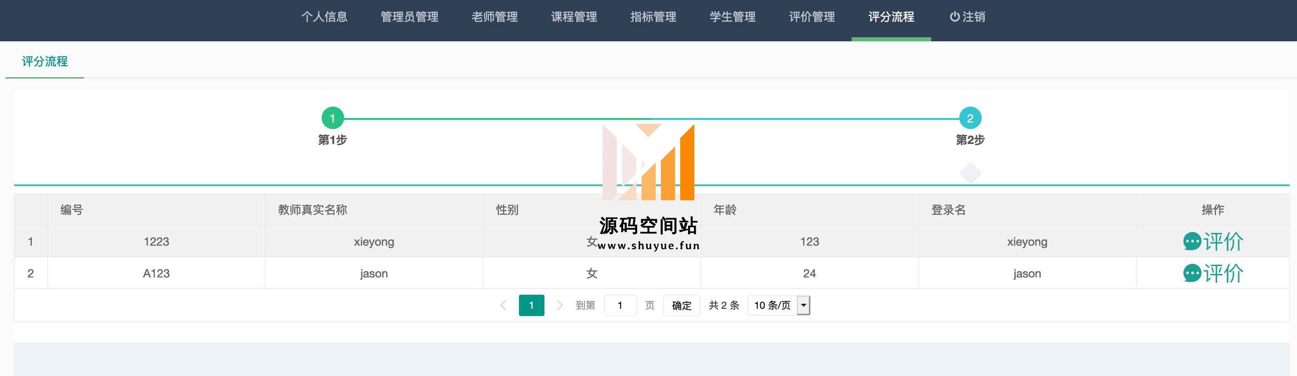The width and height of the screenshot is (1297, 376).
Task: Open 评分流程 menu in navbar
Action: point(891,17)
